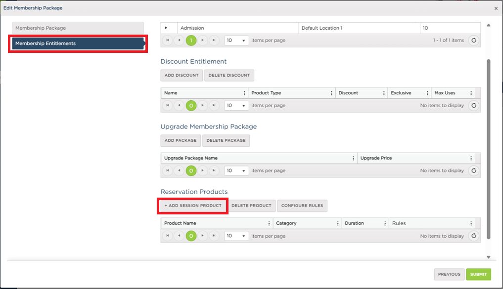
Task: Click the Delete Discount button
Action: coord(229,75)
